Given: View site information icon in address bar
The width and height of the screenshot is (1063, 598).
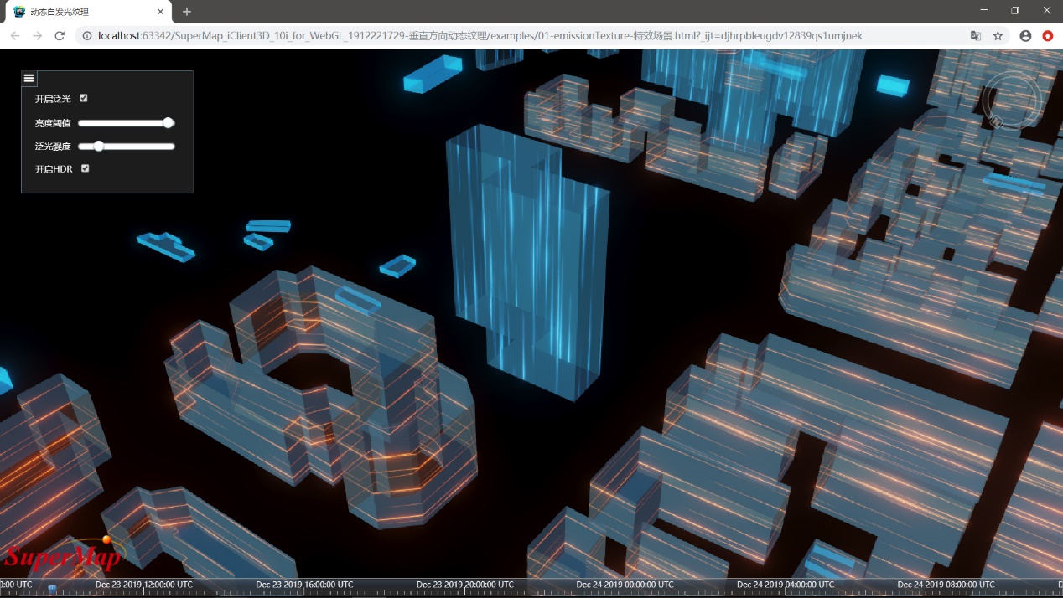Looking at the screenshot, I should 87,36.
